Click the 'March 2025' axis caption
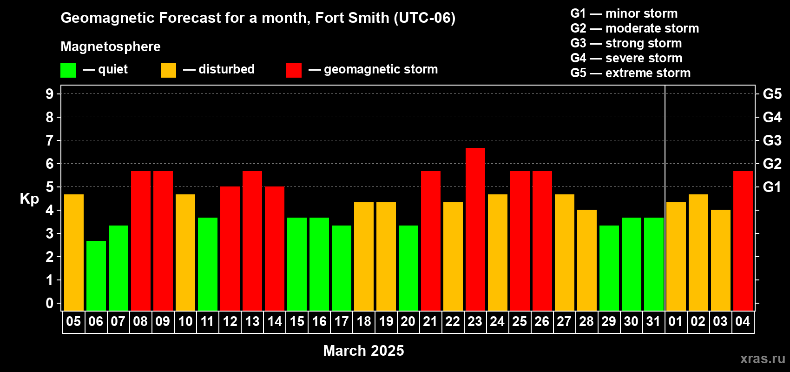 click(363, 351)
